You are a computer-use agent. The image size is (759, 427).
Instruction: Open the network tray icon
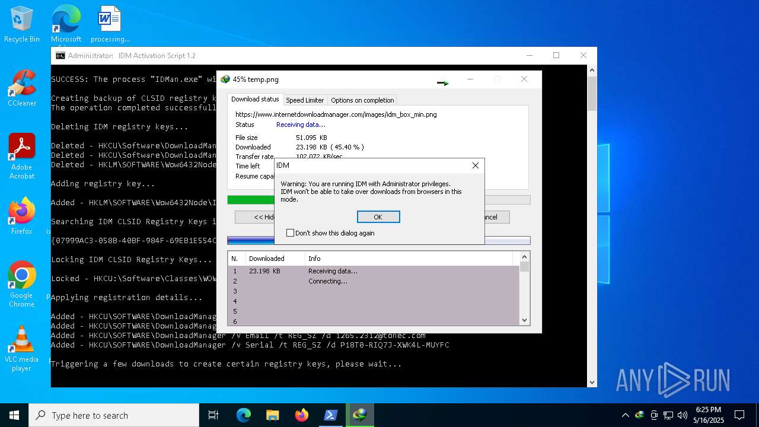click(668, 415)
